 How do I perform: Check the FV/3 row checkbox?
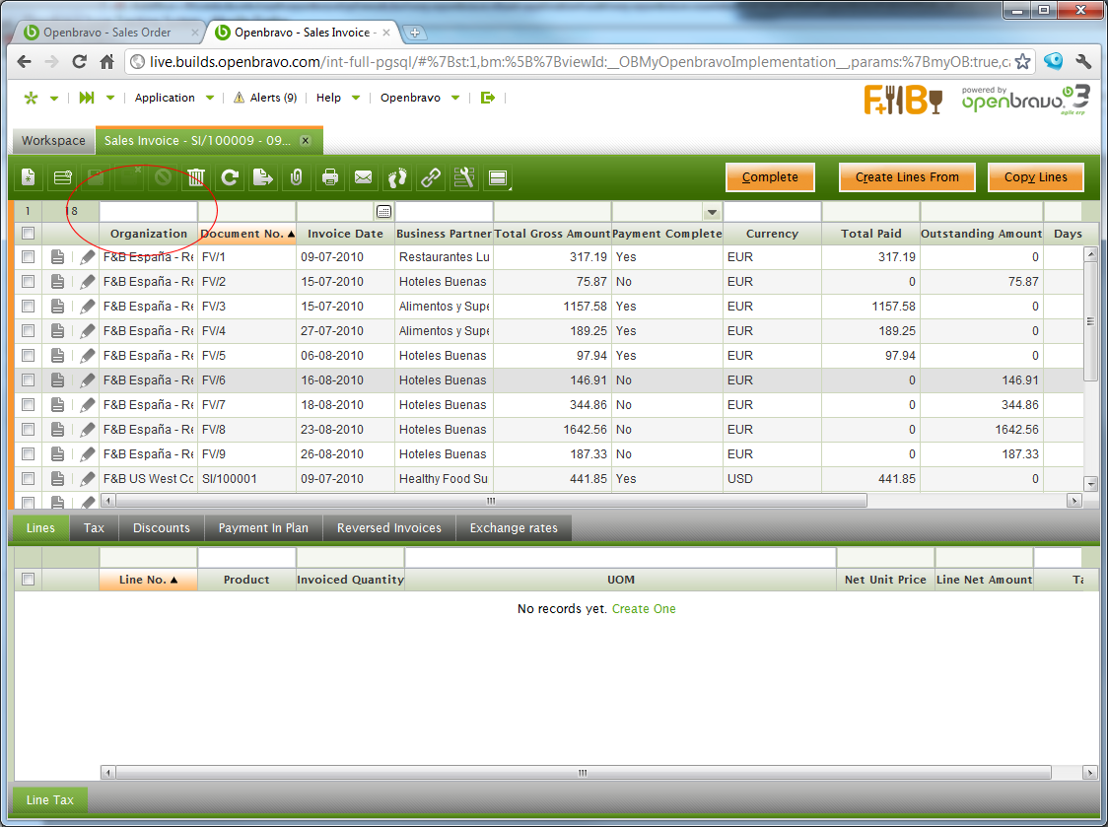(x=29, y=307)
